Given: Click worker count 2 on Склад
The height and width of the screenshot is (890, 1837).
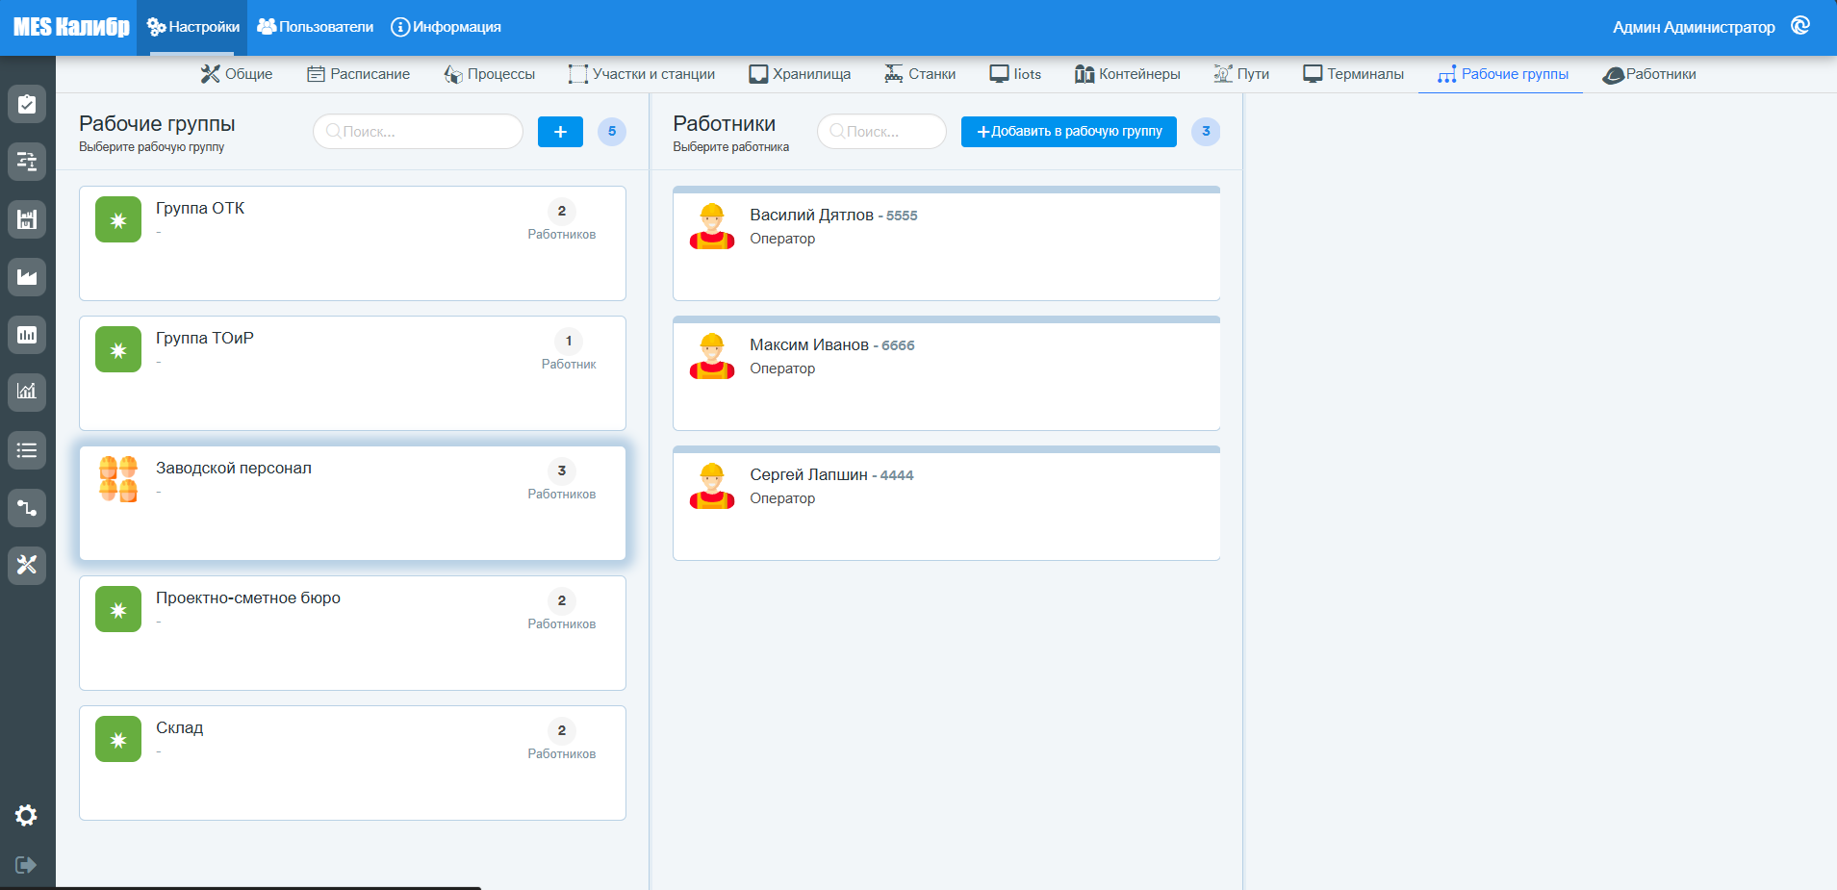Looking at the screenshot, I should (x=562, y=730).
